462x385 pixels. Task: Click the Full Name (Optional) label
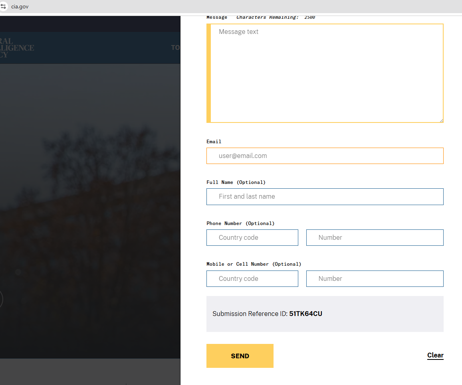pos(236,182)
